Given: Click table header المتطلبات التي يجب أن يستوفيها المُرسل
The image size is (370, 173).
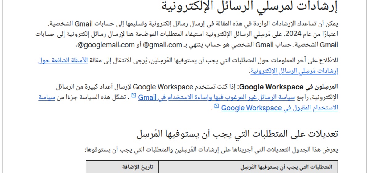Looking at the screenshot, I should click(286, 167).
